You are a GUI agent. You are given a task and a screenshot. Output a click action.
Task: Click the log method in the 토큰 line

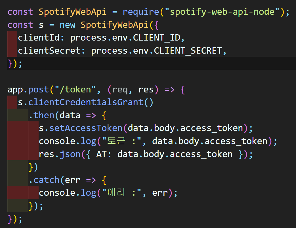[x=89, y=142]
